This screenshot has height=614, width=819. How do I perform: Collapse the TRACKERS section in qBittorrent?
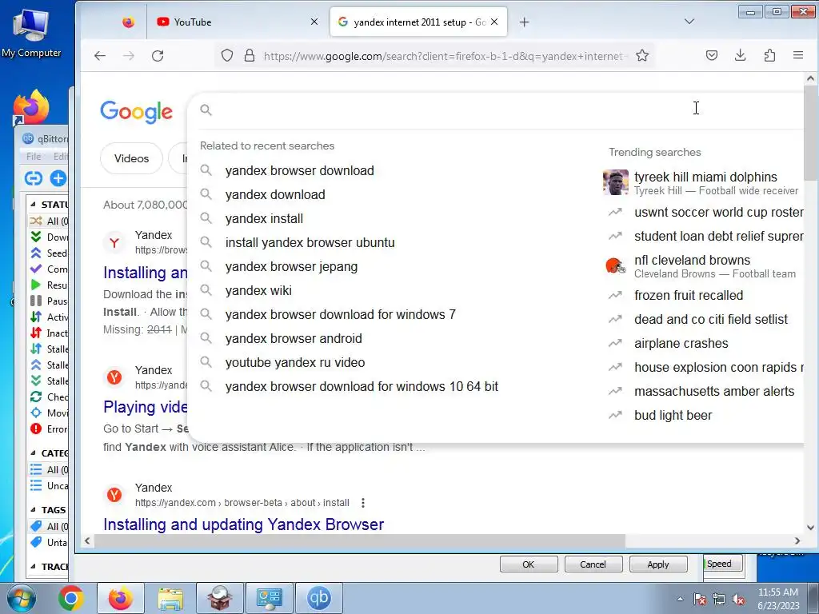click(33, 567)
